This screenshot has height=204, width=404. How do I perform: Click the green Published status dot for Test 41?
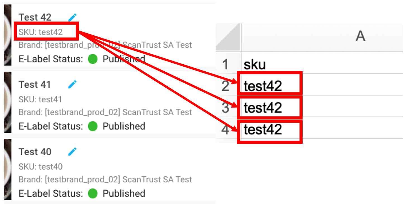(92, 126)
